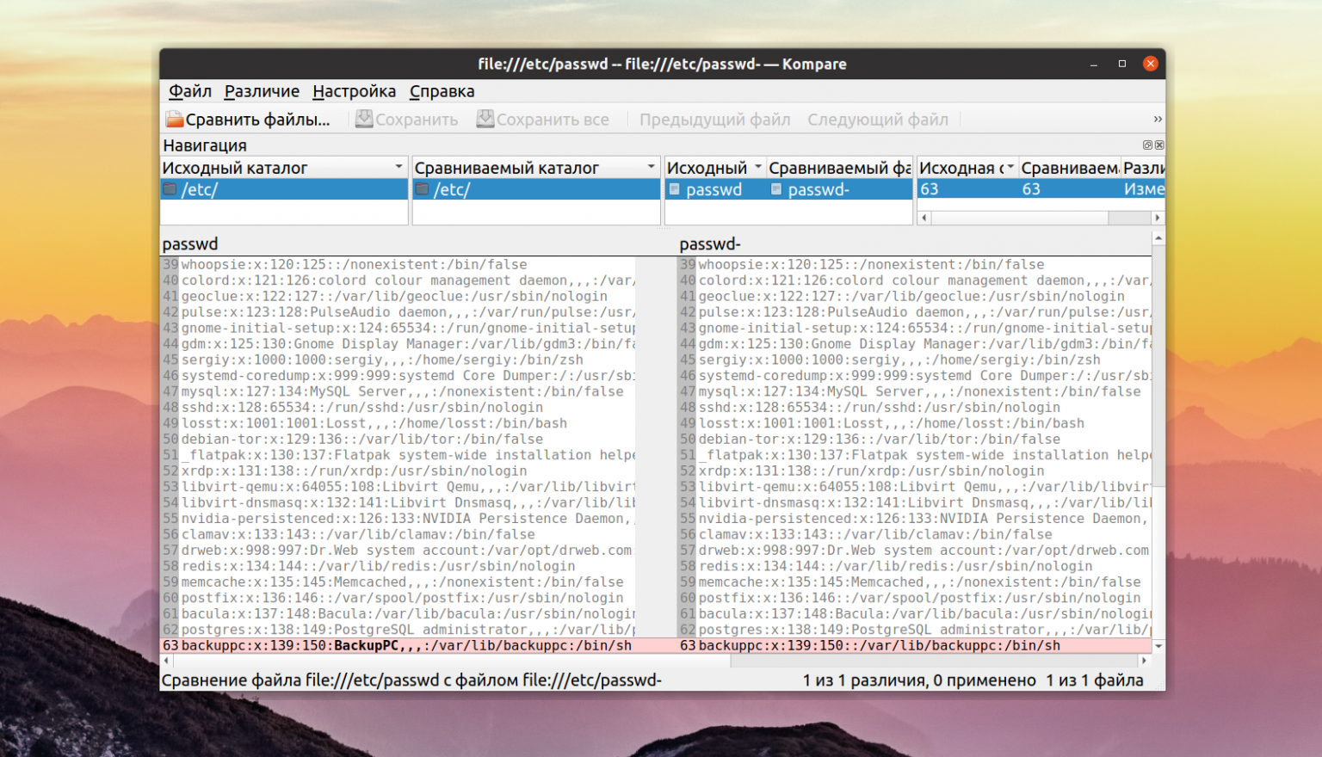Viewport: 1322px width, 757px height.
Task: Open the Настройка menu
Action: click(355, 91)
